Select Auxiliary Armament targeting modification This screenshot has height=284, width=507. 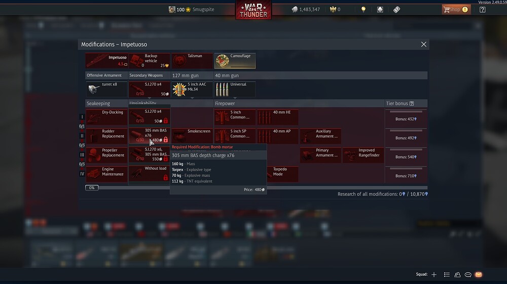point(320,136)
